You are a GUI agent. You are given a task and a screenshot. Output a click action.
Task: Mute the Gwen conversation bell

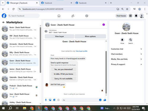[122, 40]
